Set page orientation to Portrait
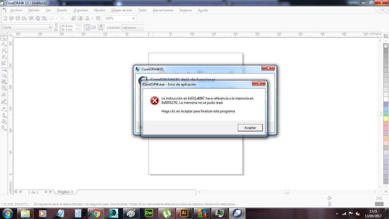 point(87,27)
